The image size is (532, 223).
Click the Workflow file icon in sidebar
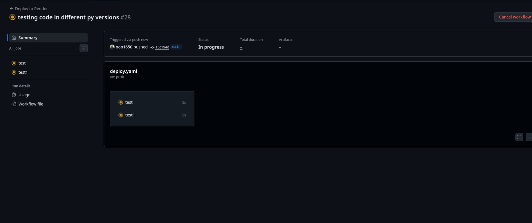(x=14, y=104)
